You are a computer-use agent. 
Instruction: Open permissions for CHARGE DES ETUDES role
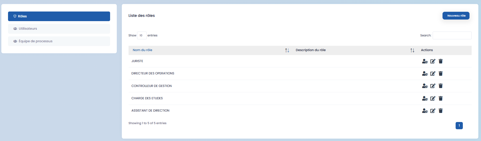pyautogui.click(x=425, y=98)
